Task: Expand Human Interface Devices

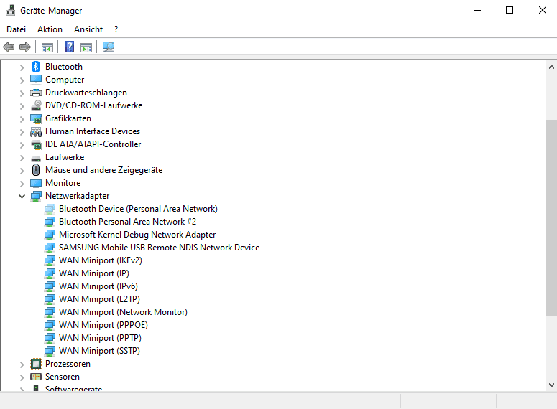Action: [x=22, y=132]
